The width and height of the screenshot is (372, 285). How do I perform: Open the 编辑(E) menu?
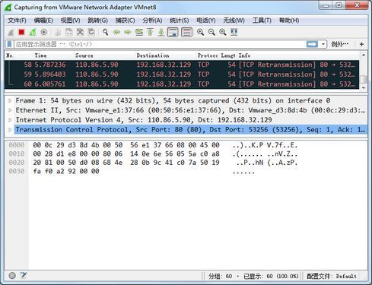pos(43,21)
